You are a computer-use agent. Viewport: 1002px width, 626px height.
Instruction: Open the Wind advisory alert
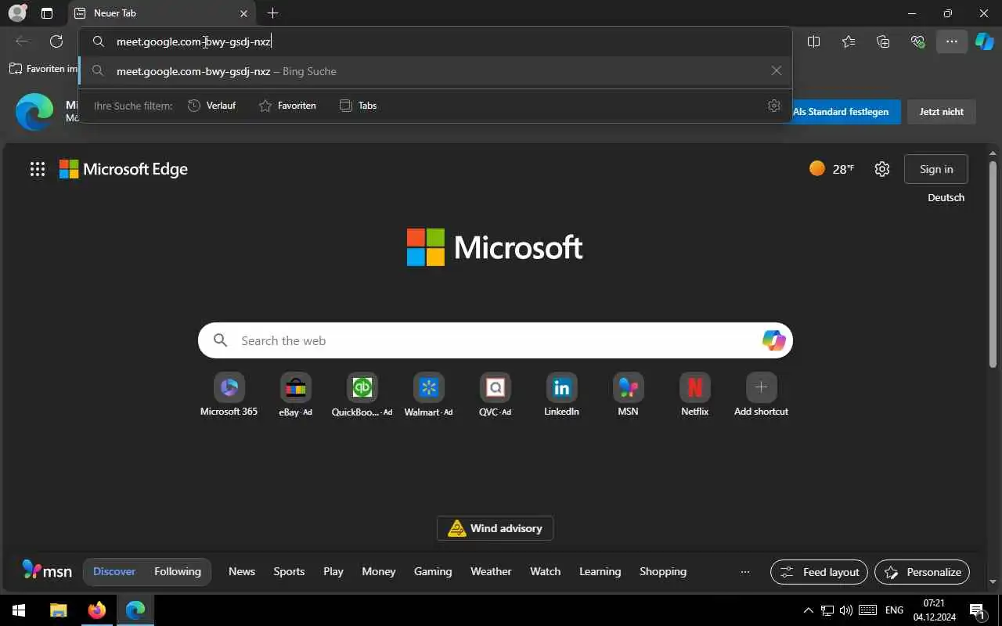point(495,528)
